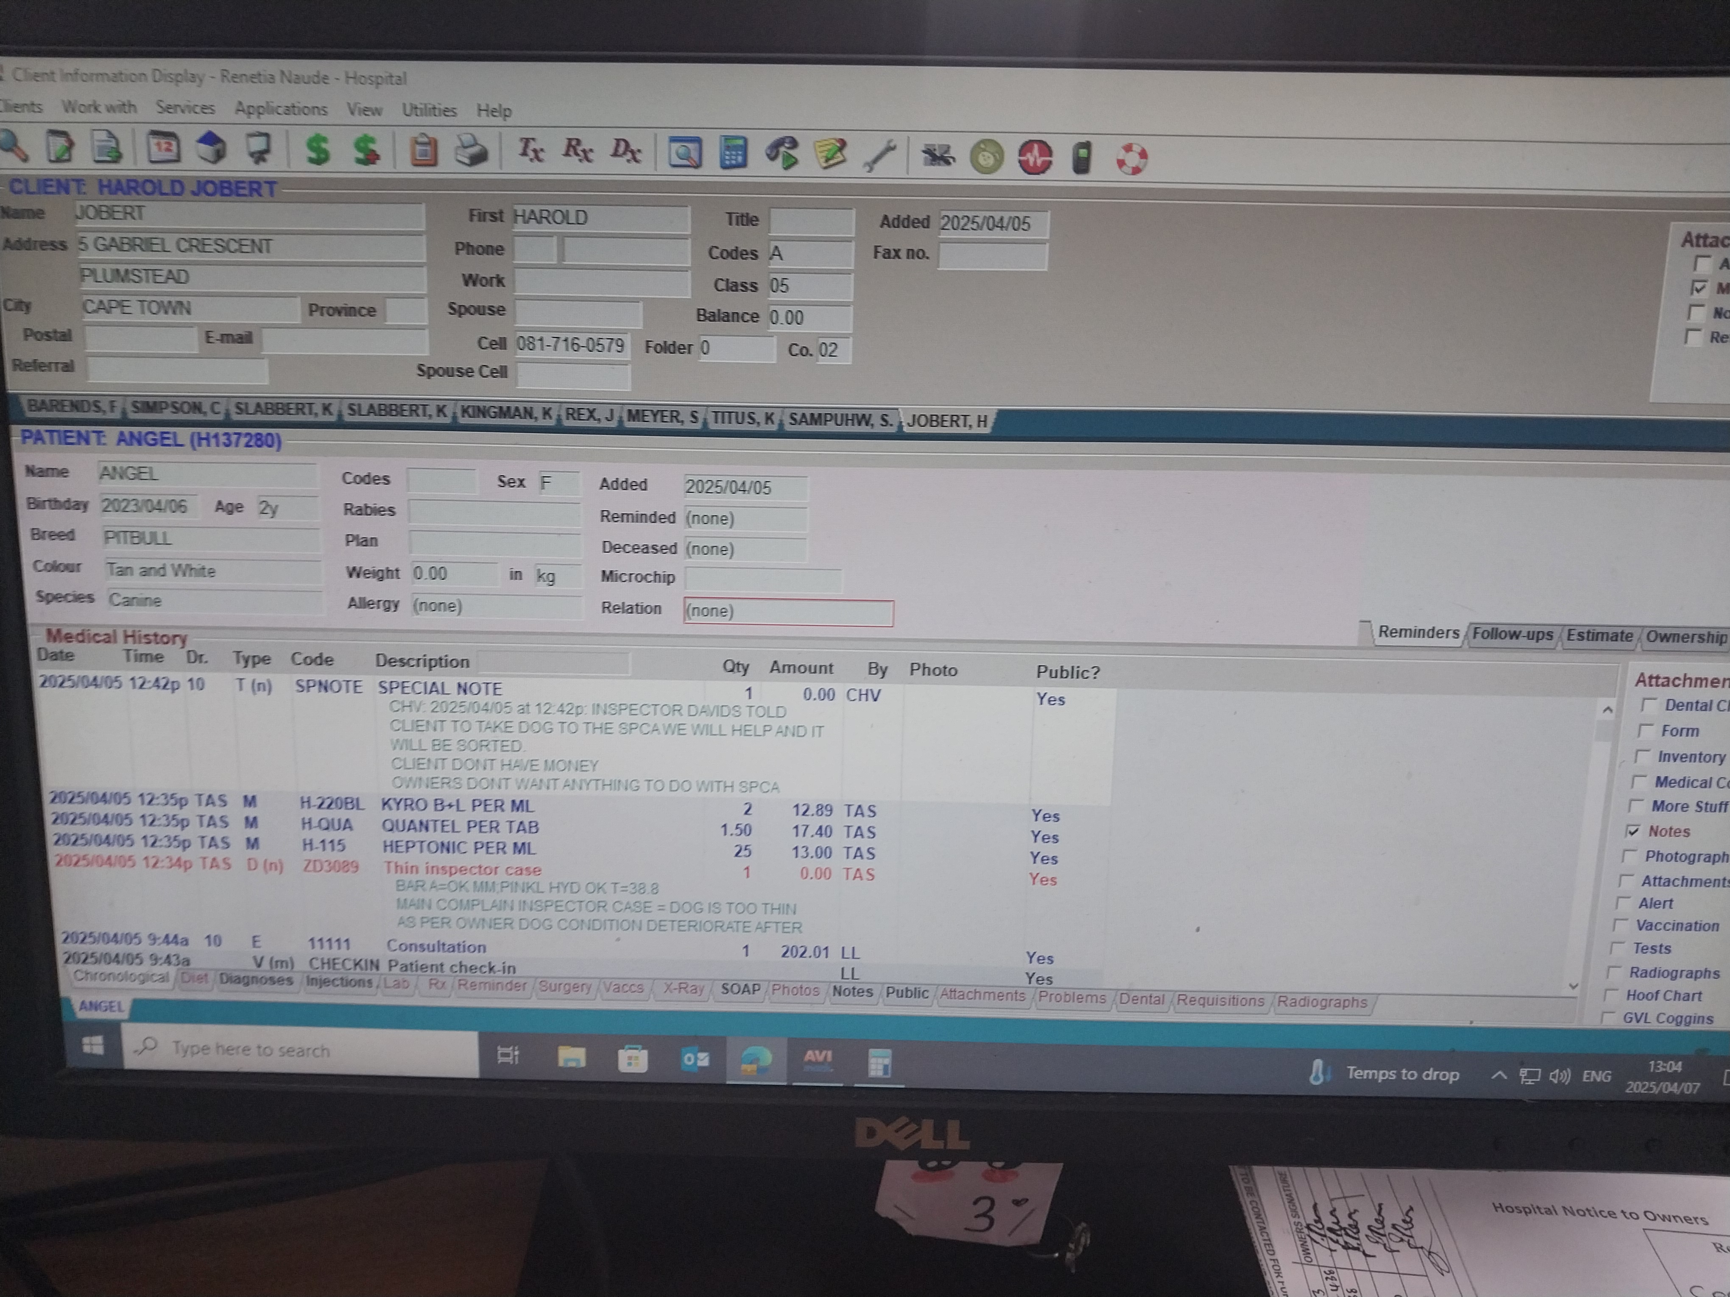Open the blue calculator toolbar icon
The height and width of the screenshot is (1297, 1730).
[733, 153]
